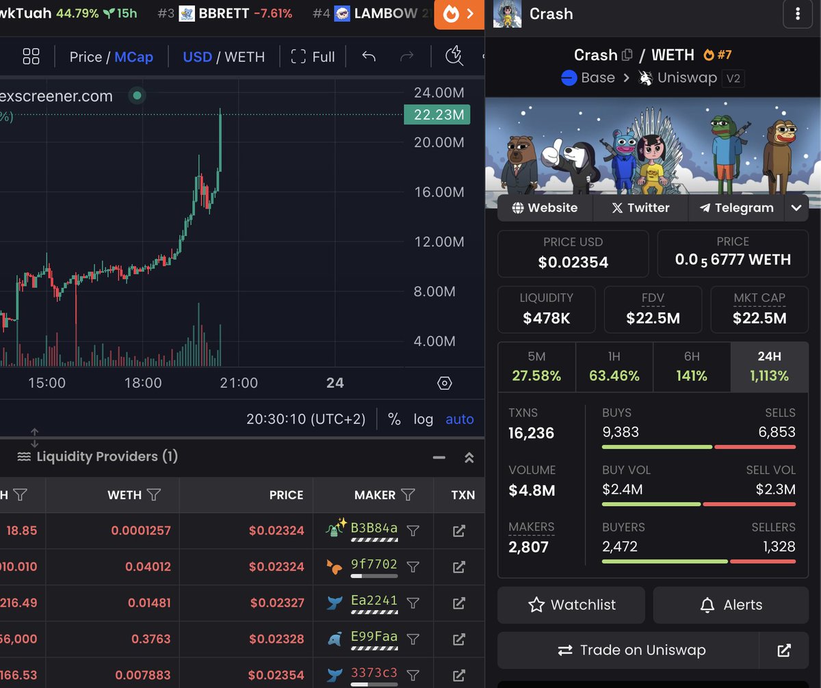Open the chart indicator lightning icon

pyautogui.click(x=454, y=56)
